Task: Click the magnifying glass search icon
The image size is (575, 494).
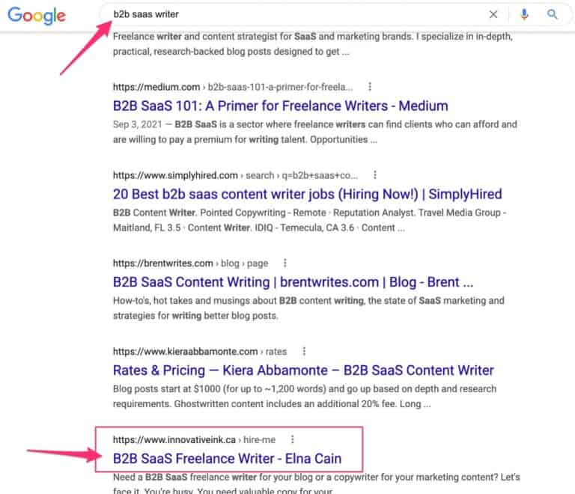Action: pyautogui.click(x=553, y=14)
